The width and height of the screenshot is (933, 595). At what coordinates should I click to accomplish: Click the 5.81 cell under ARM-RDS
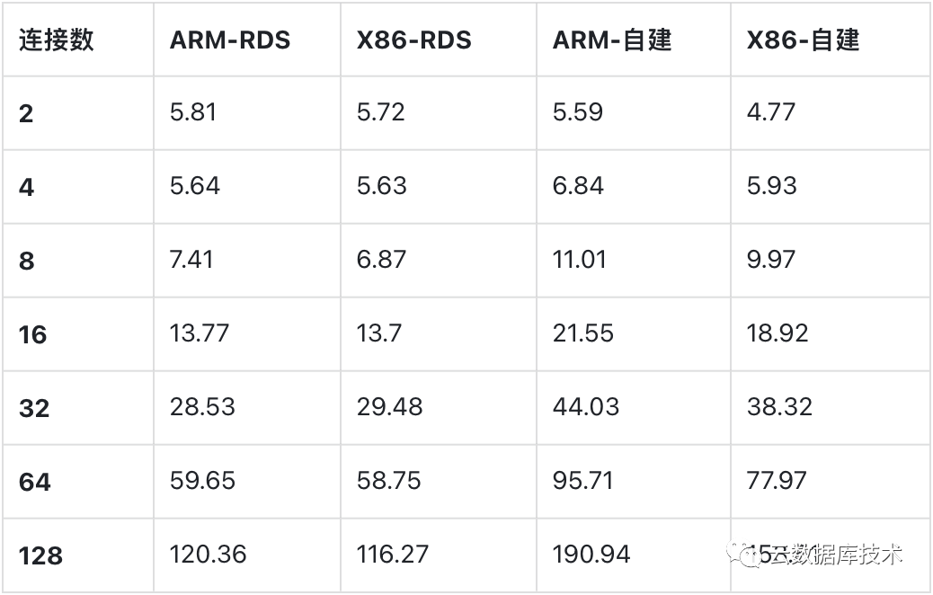193,112
